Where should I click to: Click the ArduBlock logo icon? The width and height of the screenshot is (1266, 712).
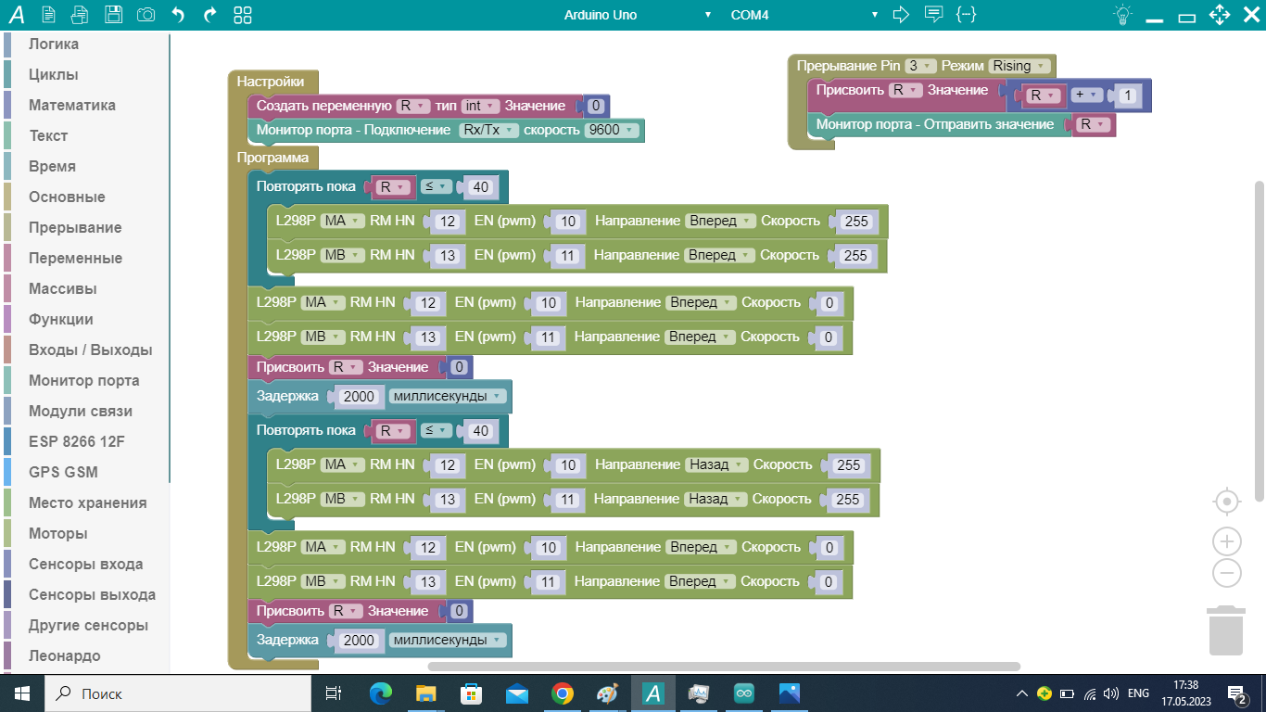coord(16,15)
